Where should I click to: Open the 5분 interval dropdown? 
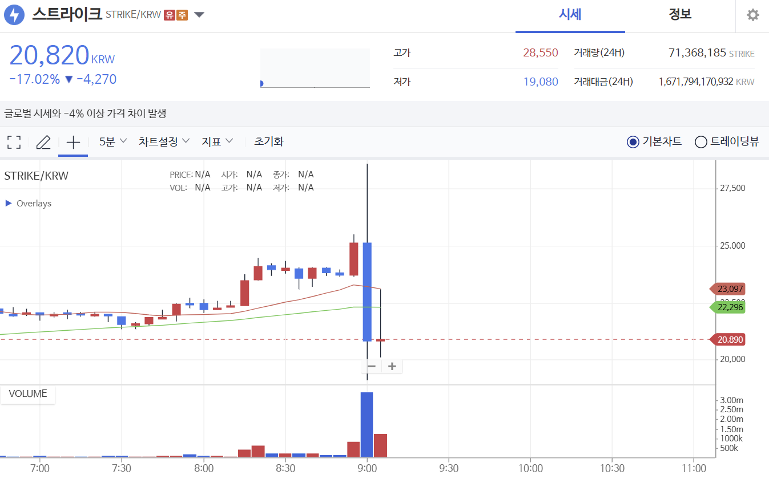click(x=112, y=141)
